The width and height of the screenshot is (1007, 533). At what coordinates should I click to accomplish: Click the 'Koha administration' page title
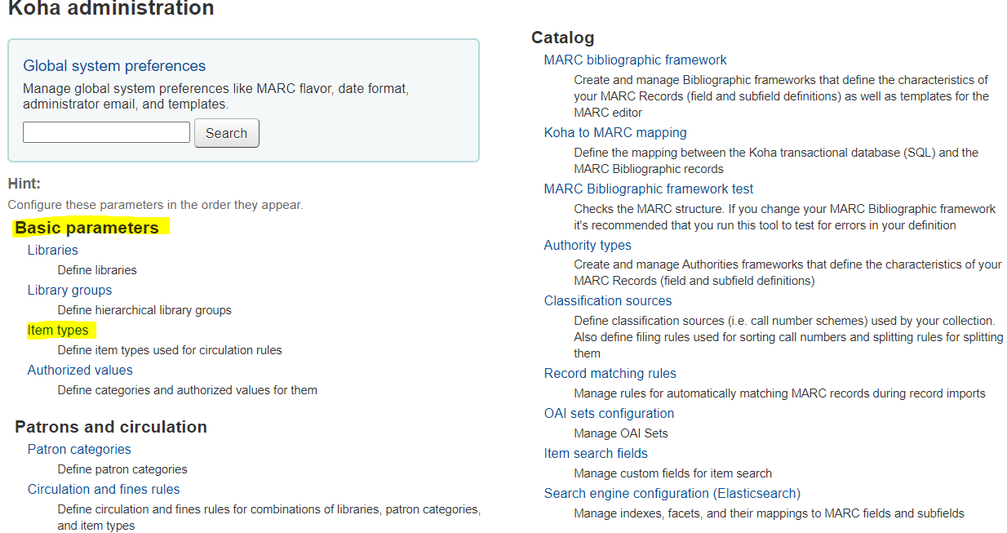(111, 9)
